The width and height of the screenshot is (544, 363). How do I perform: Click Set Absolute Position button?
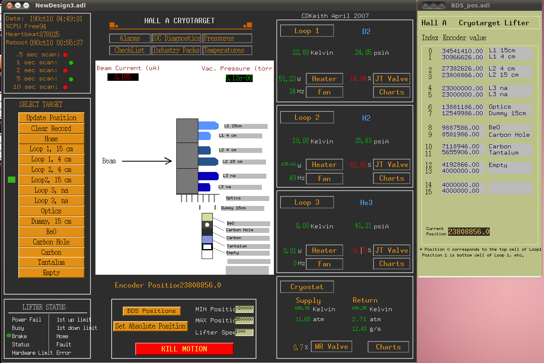pos(151,326)
